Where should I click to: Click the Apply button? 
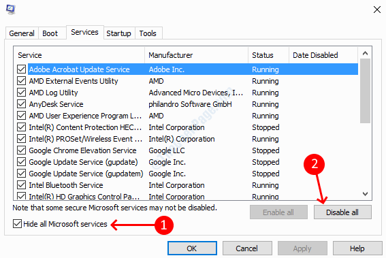point(302,248)
